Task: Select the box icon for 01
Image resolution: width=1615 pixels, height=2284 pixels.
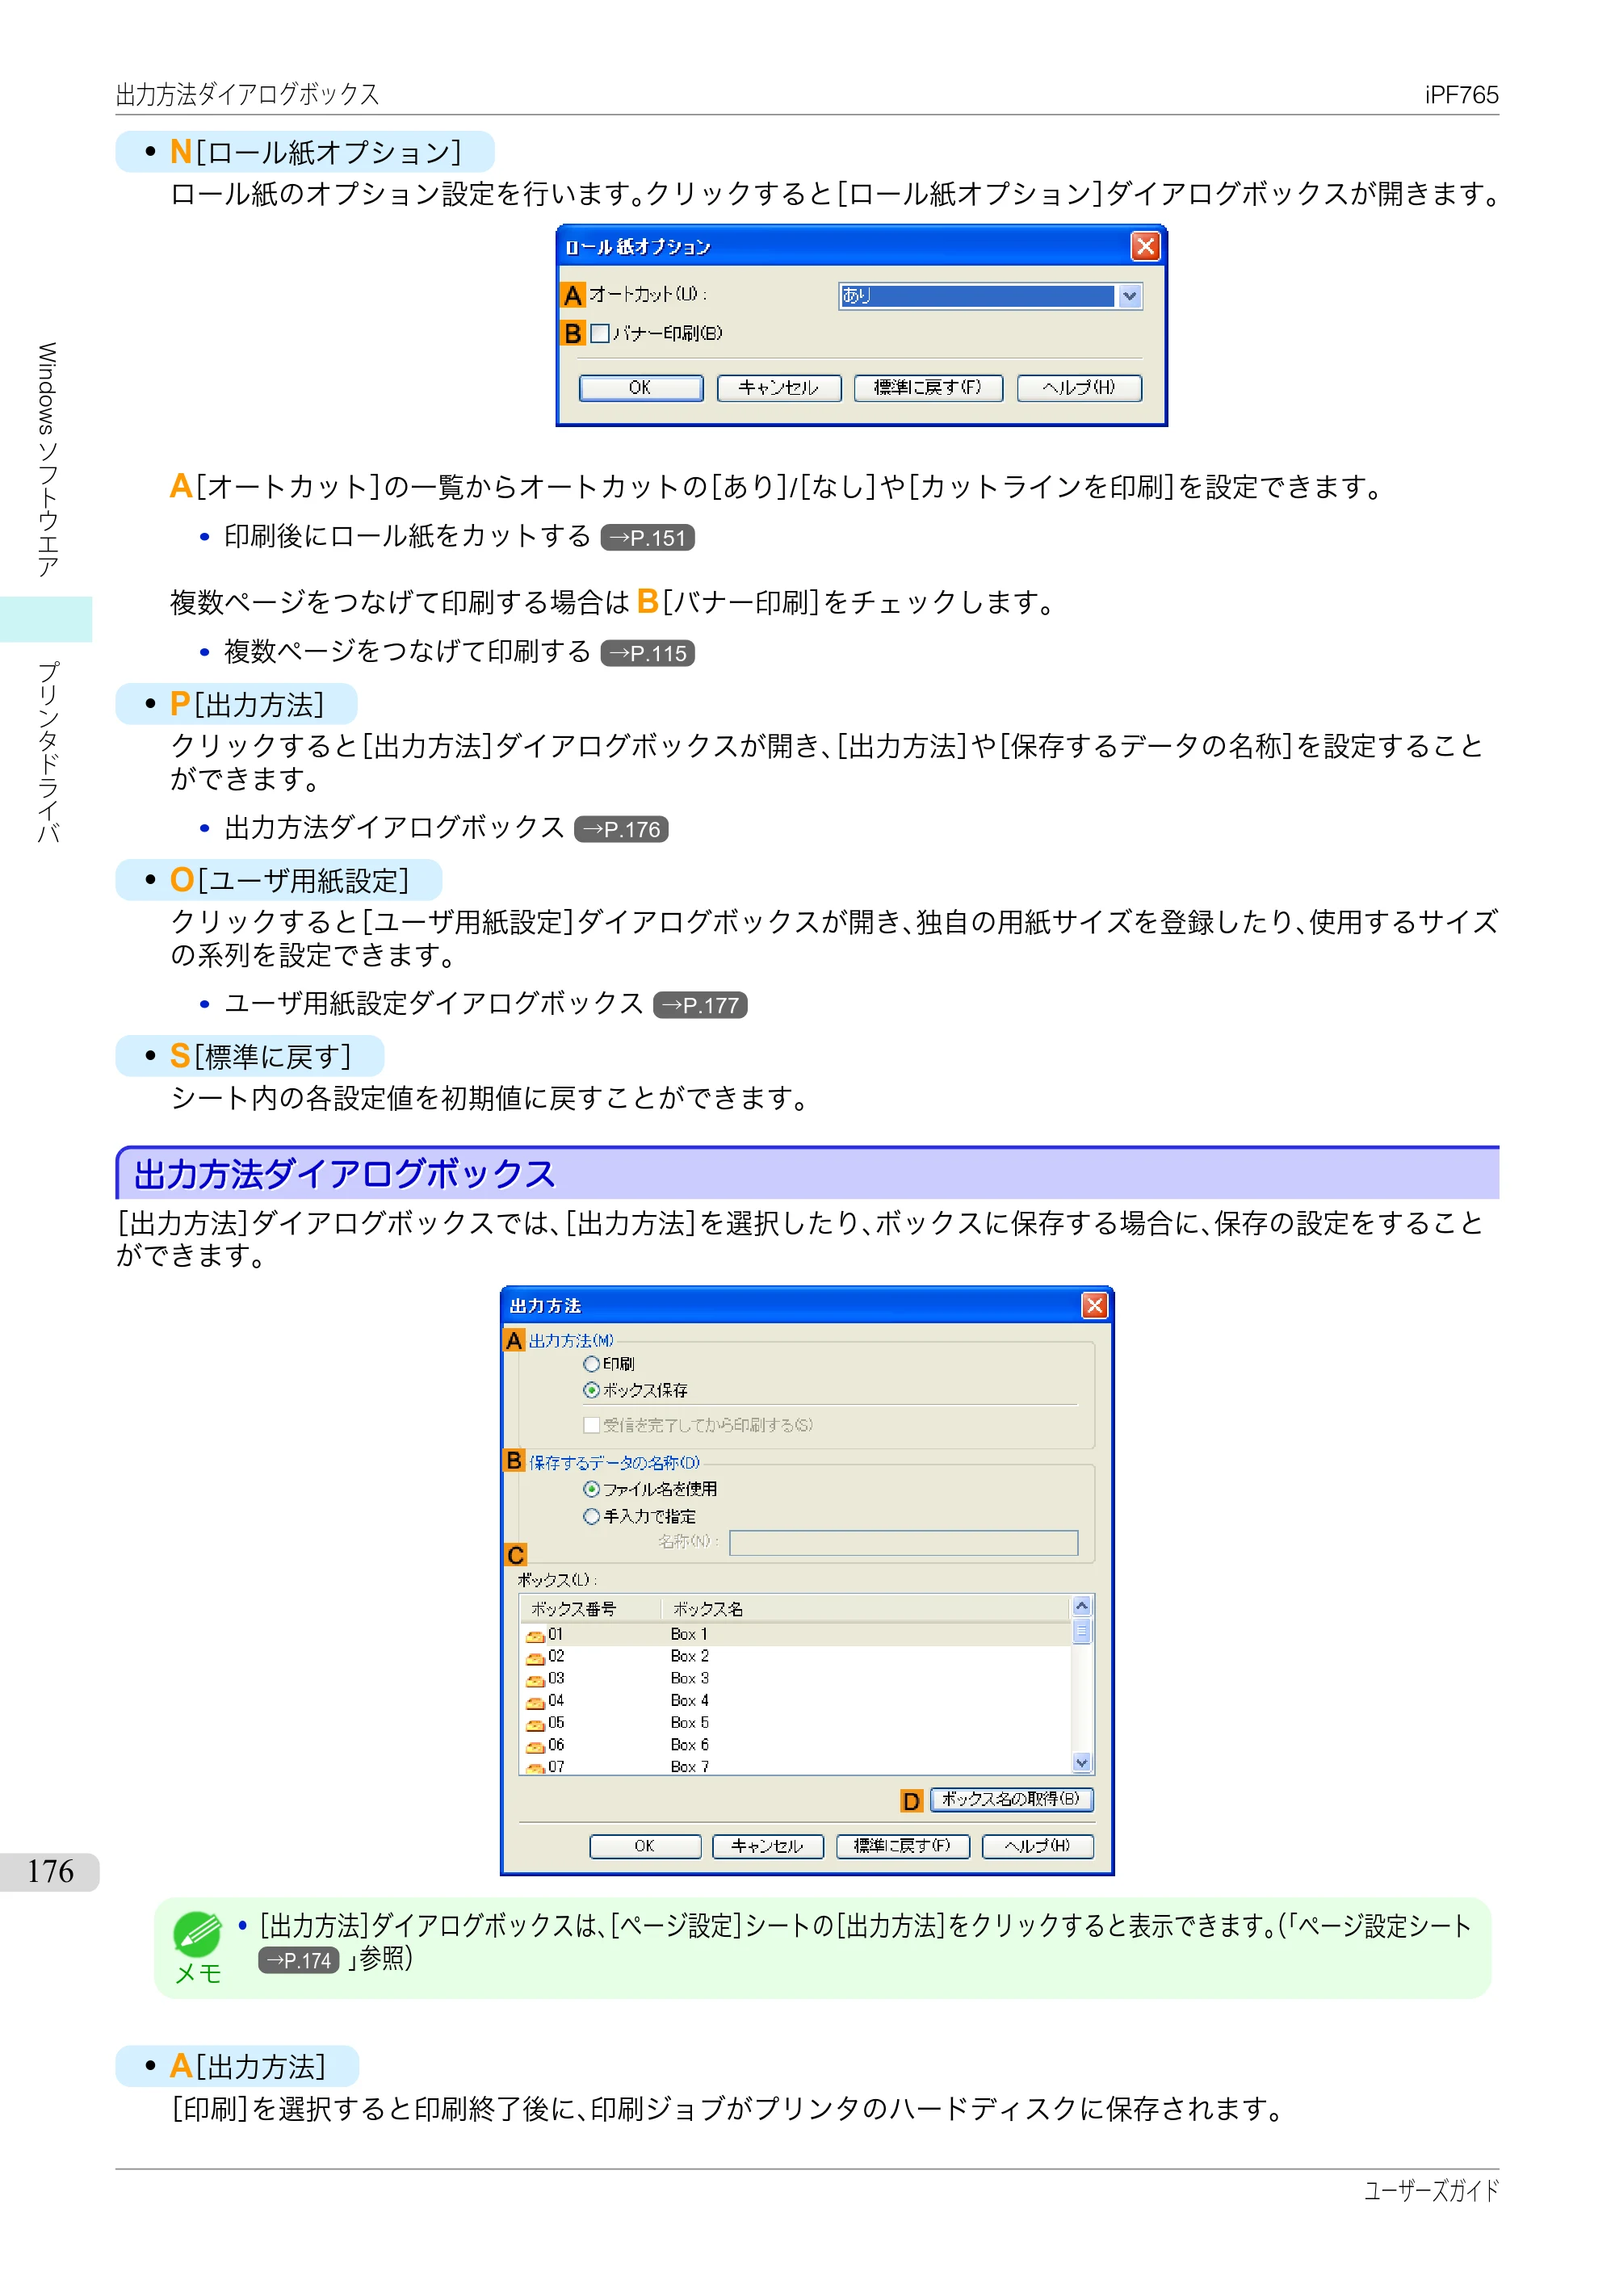Action: click(x=535, y=1636)
